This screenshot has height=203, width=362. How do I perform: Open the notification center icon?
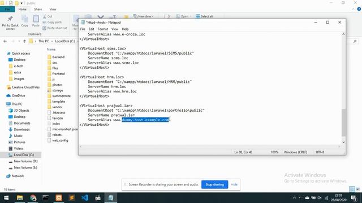coord(354,198)
